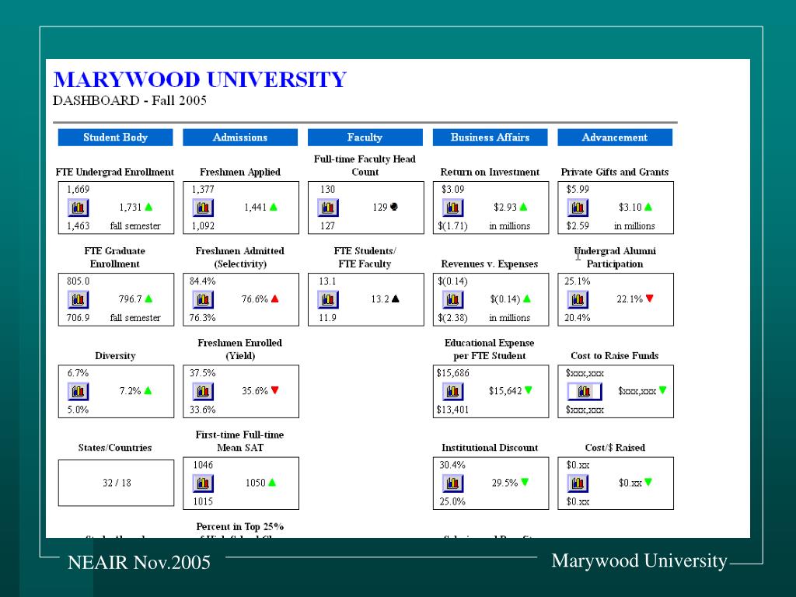Select the Student Body header tab
The height and width of the screenshot is (597, 796).
[115, 138]
